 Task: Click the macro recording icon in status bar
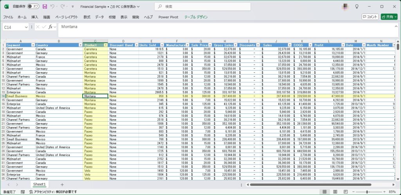[x=23, y=192]
